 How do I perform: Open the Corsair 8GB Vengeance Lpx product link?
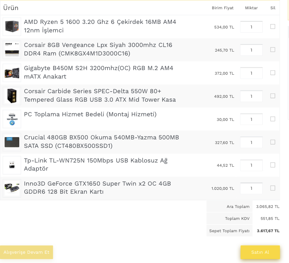coord(98,49)
